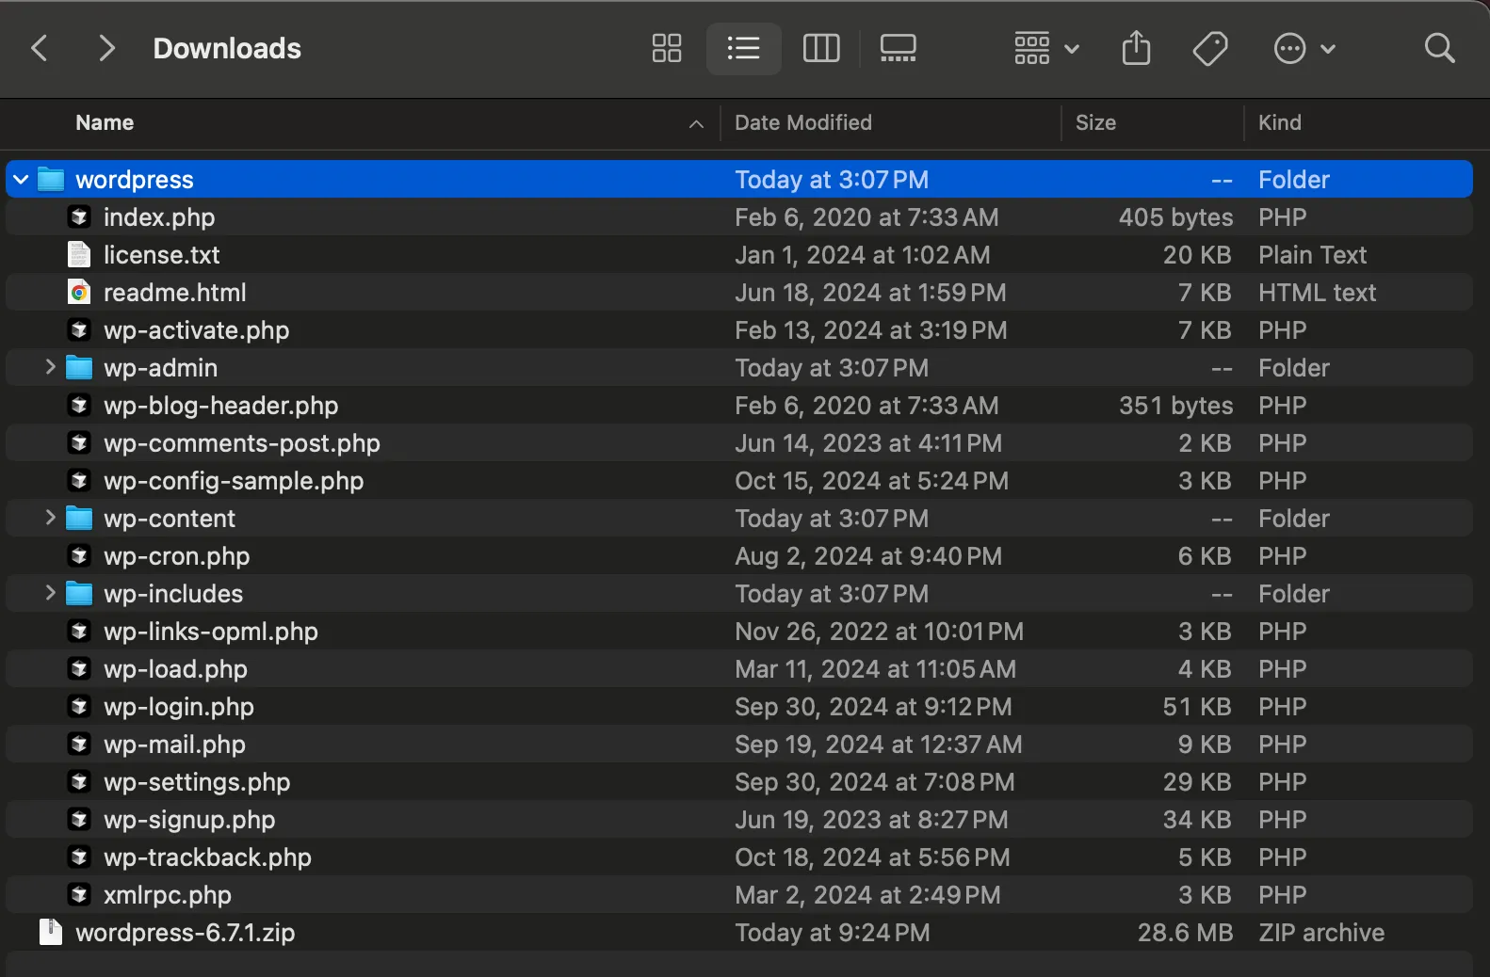Screen dimensions: 1490x977
Task: Sort by the Name column header
Action: (x=105, y=122)
